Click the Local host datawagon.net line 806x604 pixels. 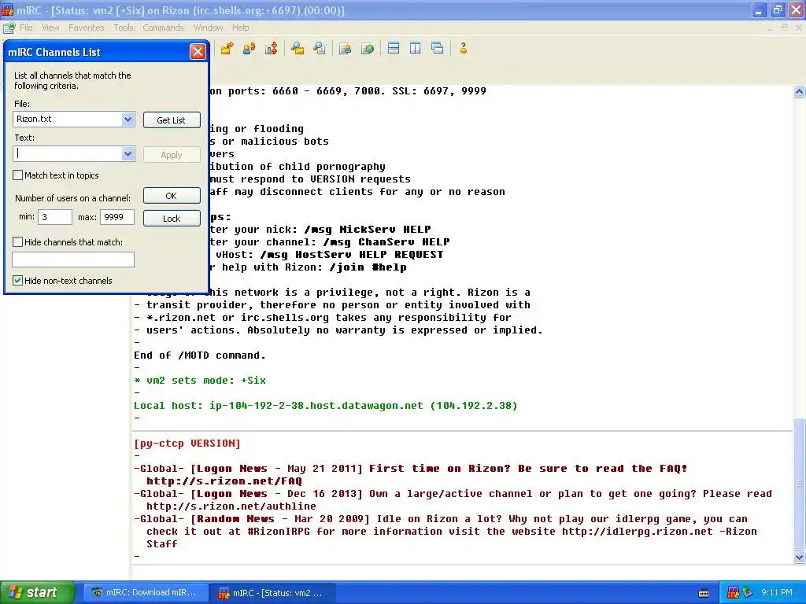(x=325, y=406)
